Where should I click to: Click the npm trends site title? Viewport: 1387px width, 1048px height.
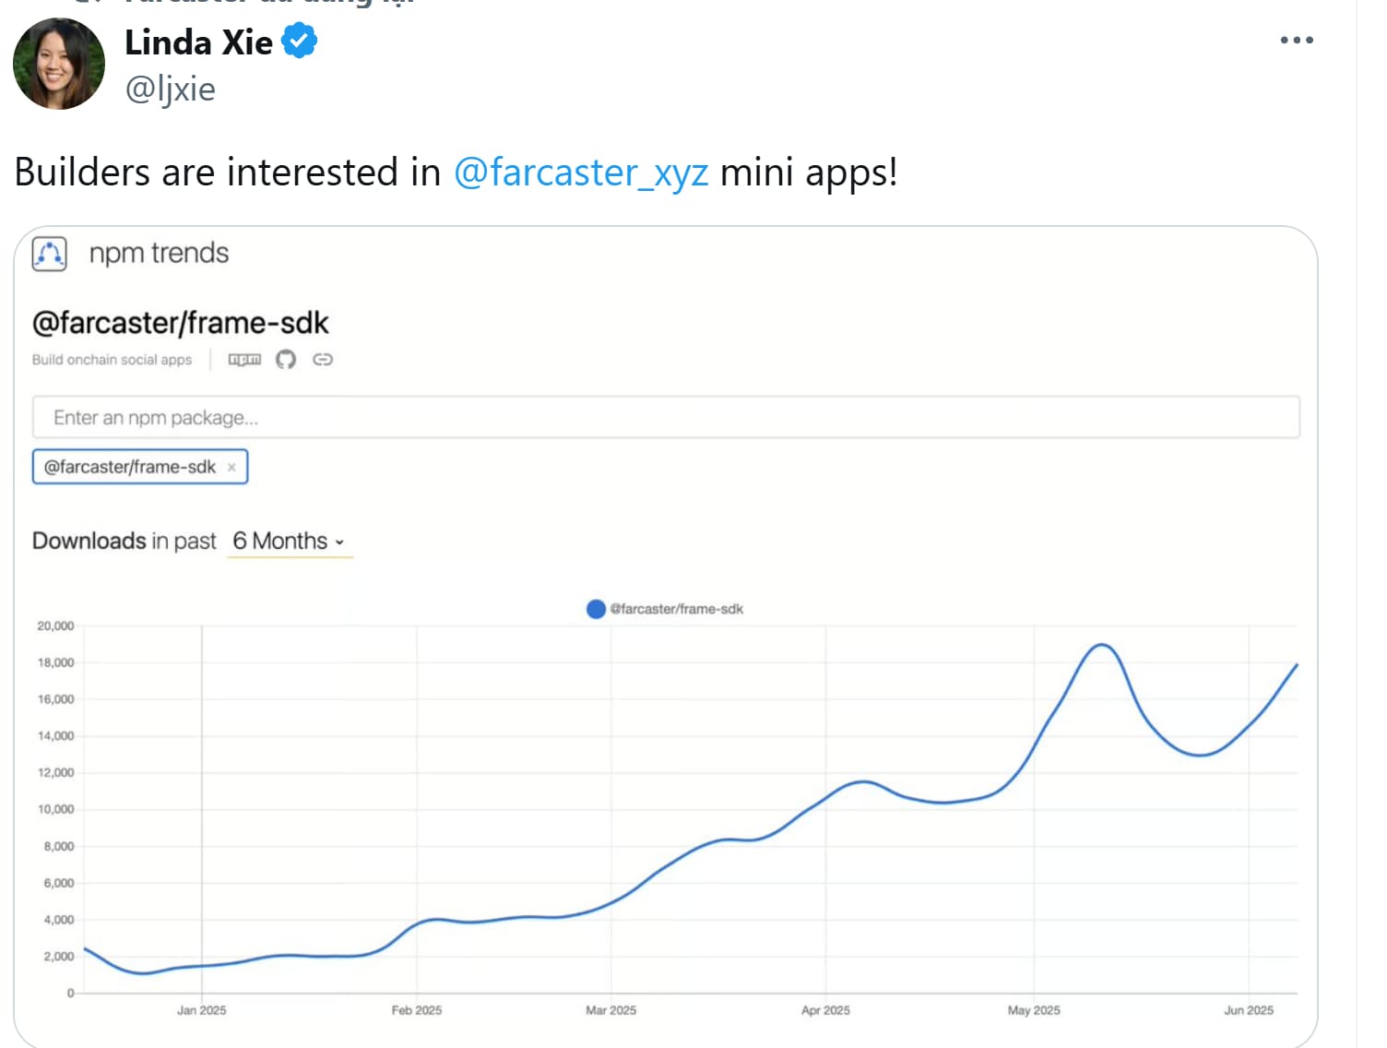point(159,253)
